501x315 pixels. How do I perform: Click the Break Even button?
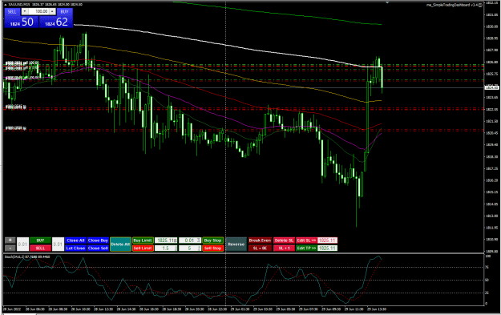(x=260, y=240)
